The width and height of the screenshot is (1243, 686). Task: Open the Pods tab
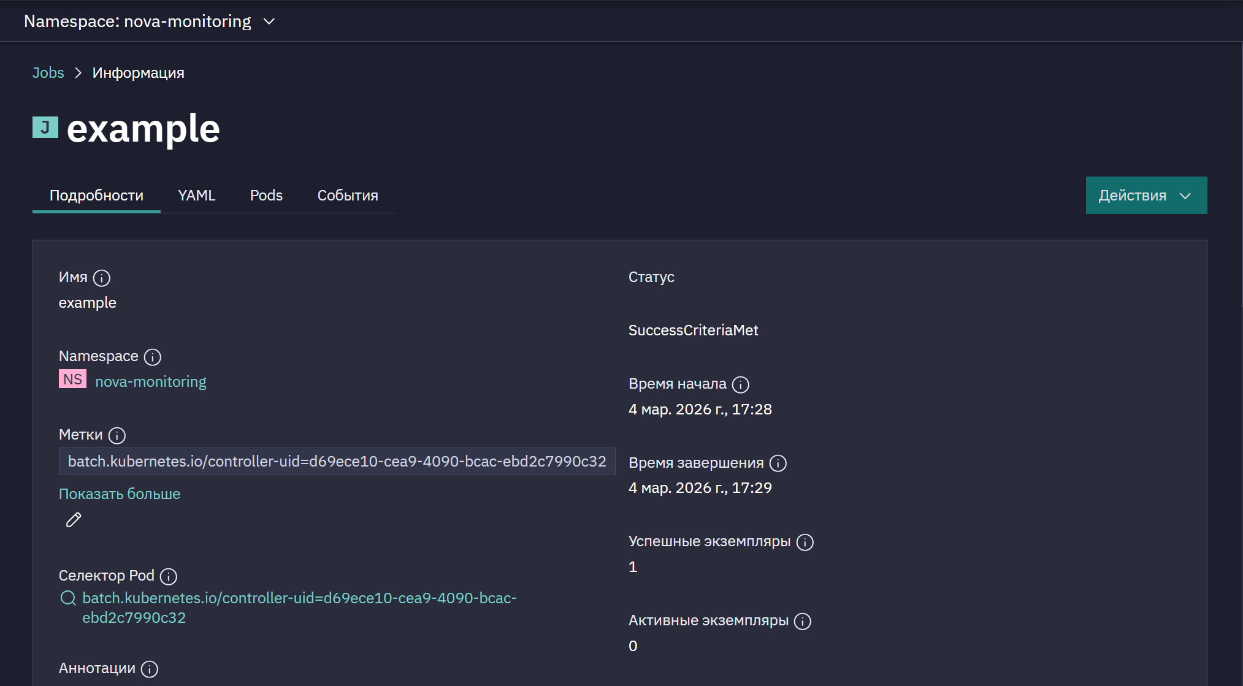tap(266, 196)
